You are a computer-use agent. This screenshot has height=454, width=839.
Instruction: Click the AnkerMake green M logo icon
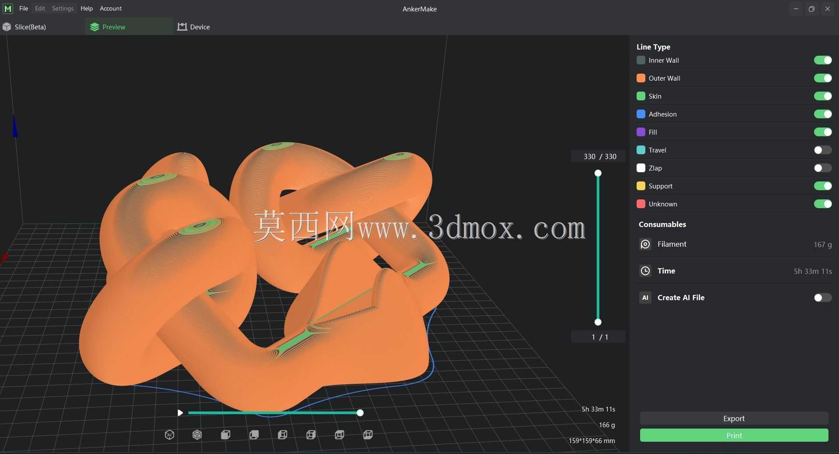tap(8, 9)
